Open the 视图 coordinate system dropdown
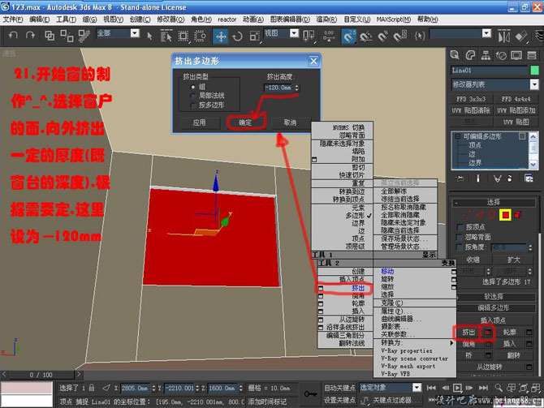This screenshot has height=408, width=544. coord(294,33)
